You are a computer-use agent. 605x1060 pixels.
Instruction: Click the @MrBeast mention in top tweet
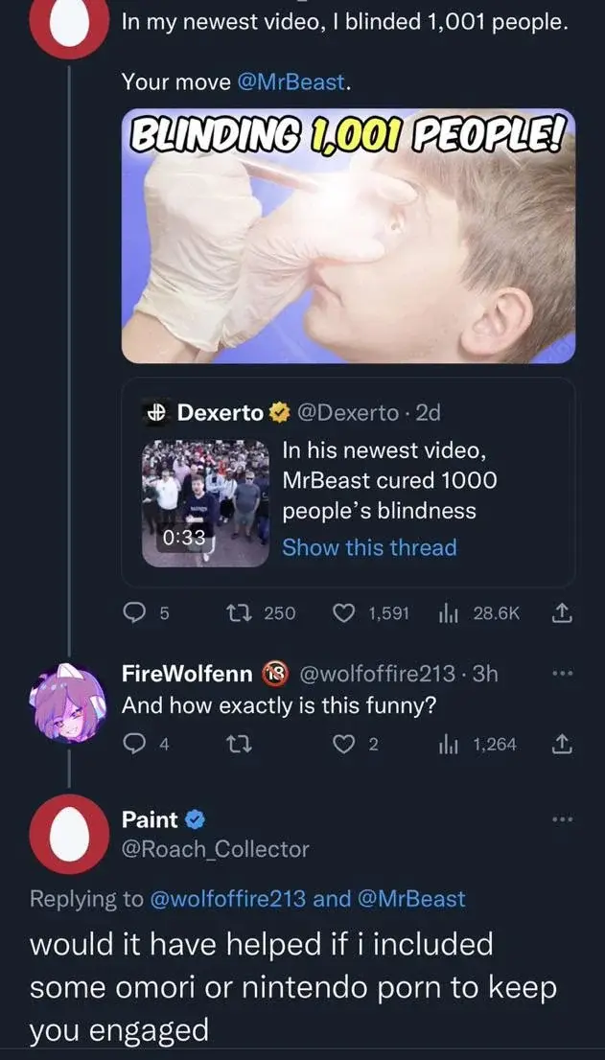point(291,82)
